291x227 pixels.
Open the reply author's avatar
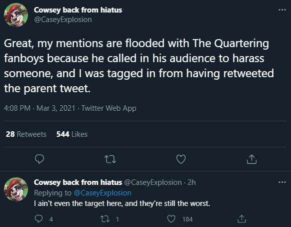coord(16,189)
